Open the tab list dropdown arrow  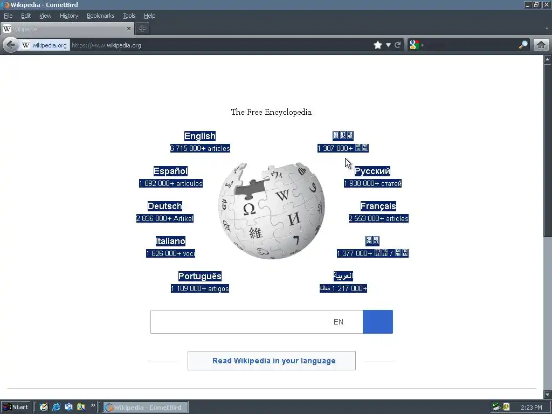(x=547, y=29)
